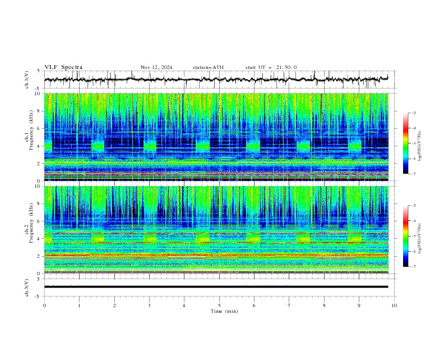This screenshot has height=343, width=444.
Task: Click the ch.2 spectrogram color scale bar
Action: (x=405, y=236)
